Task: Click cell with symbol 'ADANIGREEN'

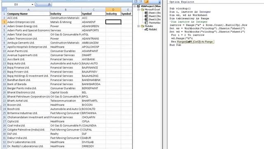Action: click(x=94, y=26)
